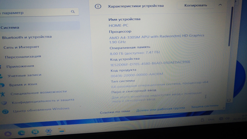Click the Оперативная память label
Image resolution: width=247 pixels, height=139 pixels.
[x=130, y=48]
